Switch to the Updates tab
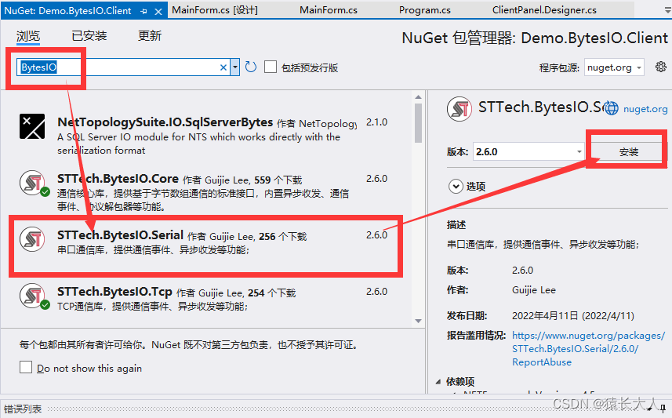Viewport: 672px width, 418px height. [x=150, y=36]
